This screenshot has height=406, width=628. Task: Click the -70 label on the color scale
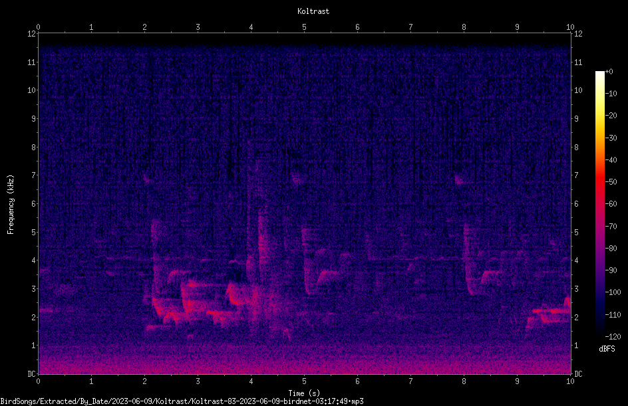pyautogui.click(x=611, y=227)
